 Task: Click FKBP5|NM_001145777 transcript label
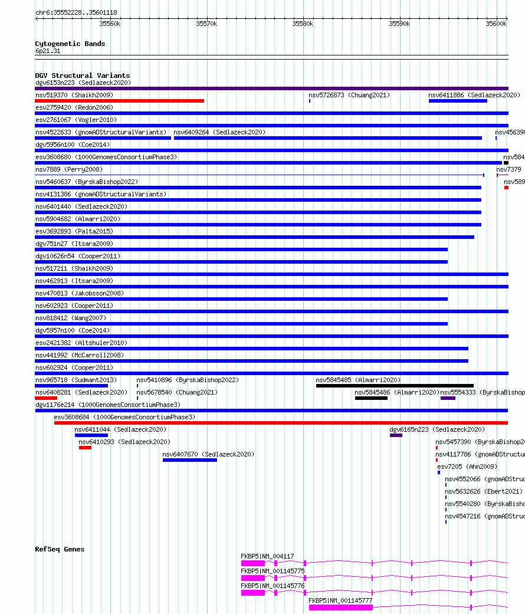[340, 600]
